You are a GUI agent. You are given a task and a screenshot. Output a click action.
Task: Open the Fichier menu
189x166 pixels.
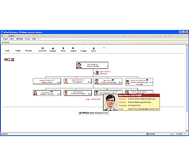click(5, 39)
